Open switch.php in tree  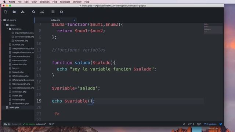click(17, 96)
